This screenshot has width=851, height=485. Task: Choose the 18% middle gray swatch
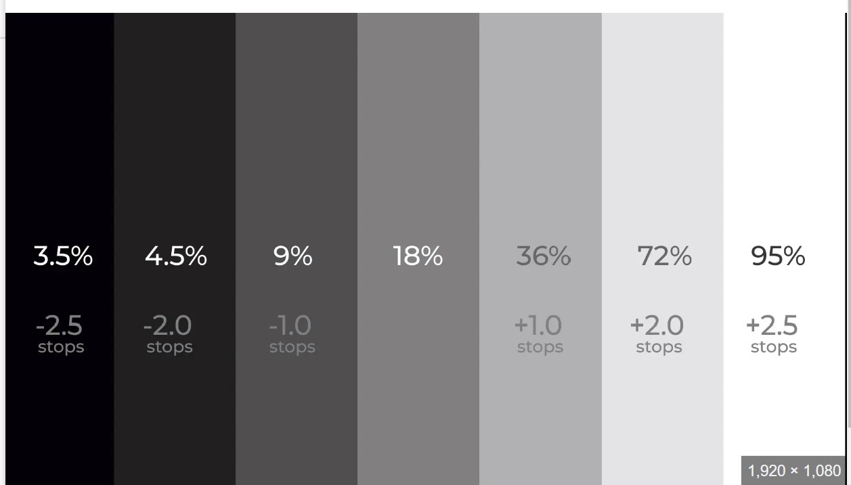tap(418, 135)
